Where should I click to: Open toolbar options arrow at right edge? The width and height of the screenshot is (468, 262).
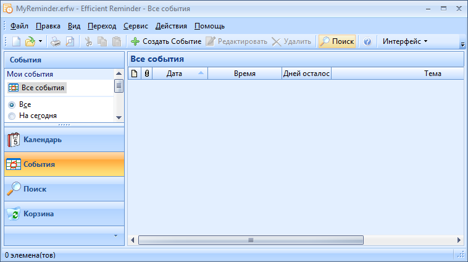click(x=462, y=44)
